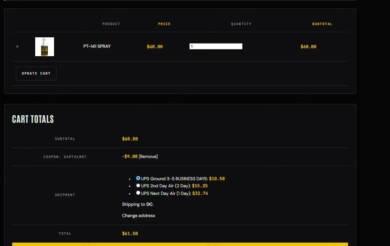This screenshot has height=246, width=390.
Task: Click the PRICE column header
Action: pos(164,24)
